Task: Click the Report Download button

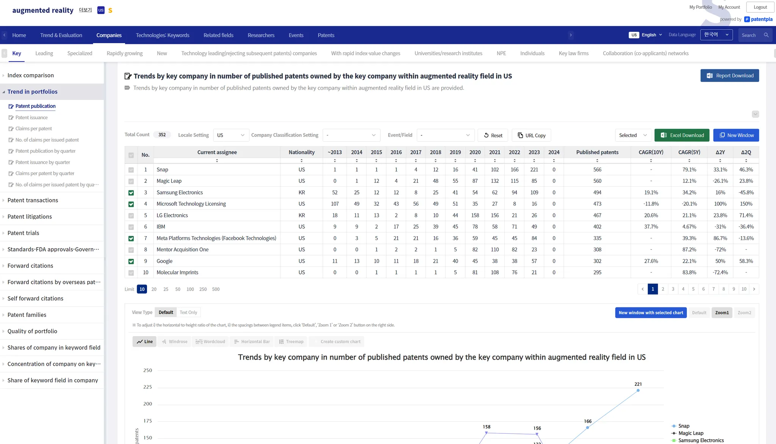Action: click(x=729, y=76)
